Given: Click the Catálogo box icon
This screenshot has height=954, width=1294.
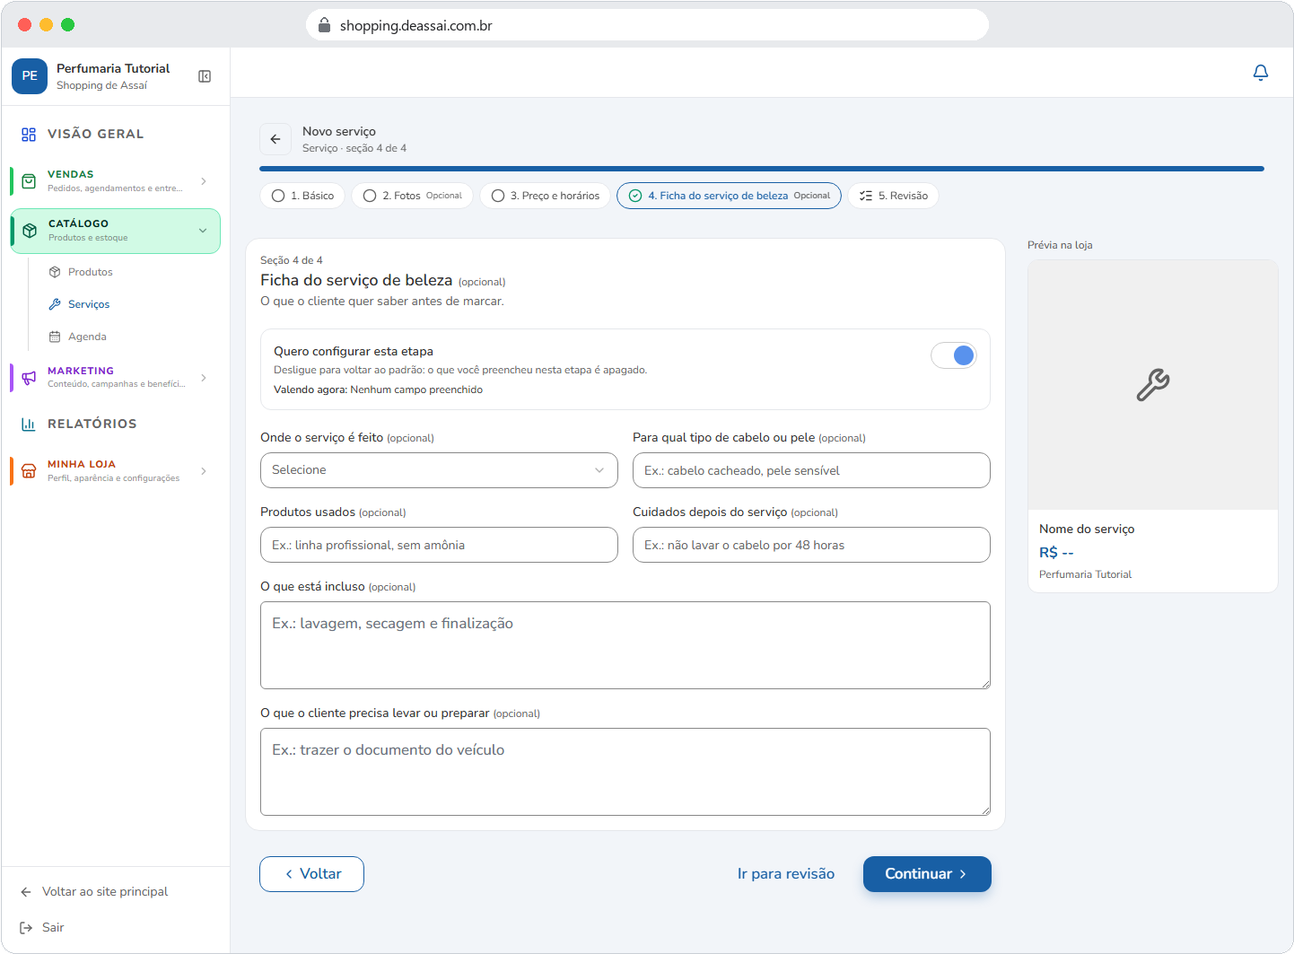Looking at the screenshot, I should tap(30, 231).
